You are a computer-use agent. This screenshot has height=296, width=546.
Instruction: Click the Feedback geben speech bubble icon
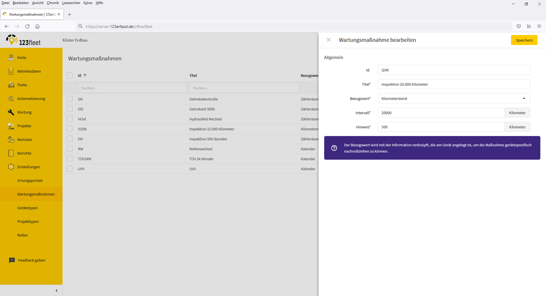pos(12,260)
